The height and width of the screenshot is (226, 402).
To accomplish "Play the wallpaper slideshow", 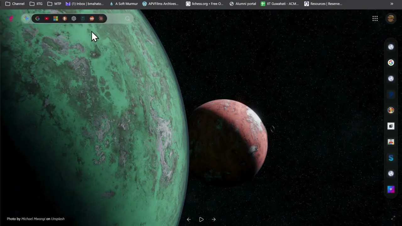I will point(201,219).
